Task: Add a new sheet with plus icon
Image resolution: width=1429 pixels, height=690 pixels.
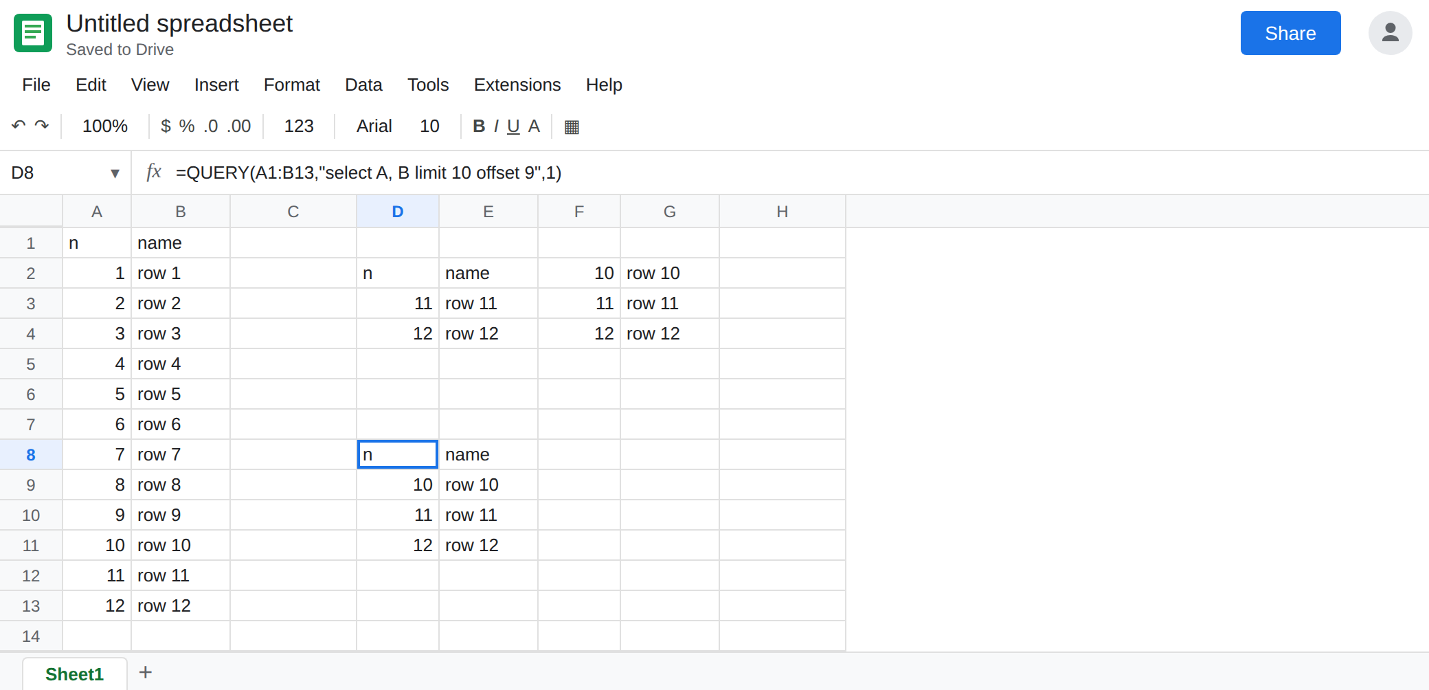Action: coord(145,672)
